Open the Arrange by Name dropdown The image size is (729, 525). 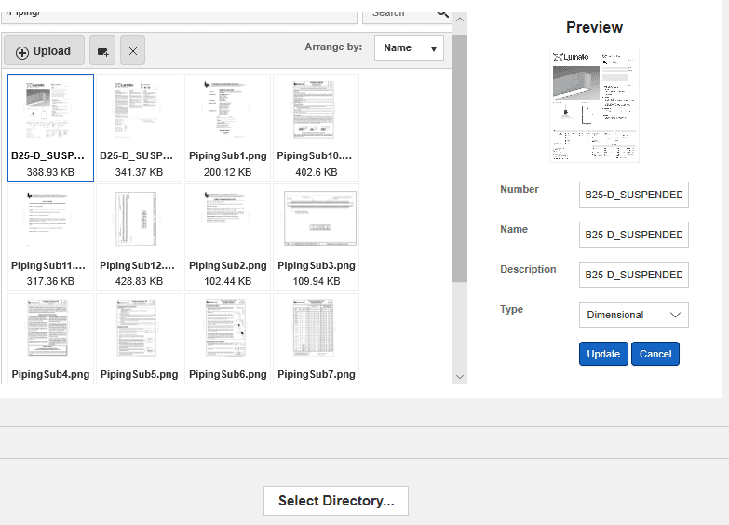[x=409, y=47]
